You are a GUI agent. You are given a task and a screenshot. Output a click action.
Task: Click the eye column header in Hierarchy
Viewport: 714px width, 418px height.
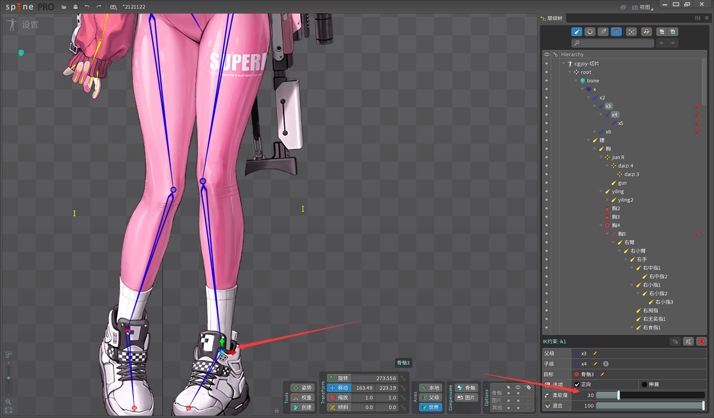[547, 54]
